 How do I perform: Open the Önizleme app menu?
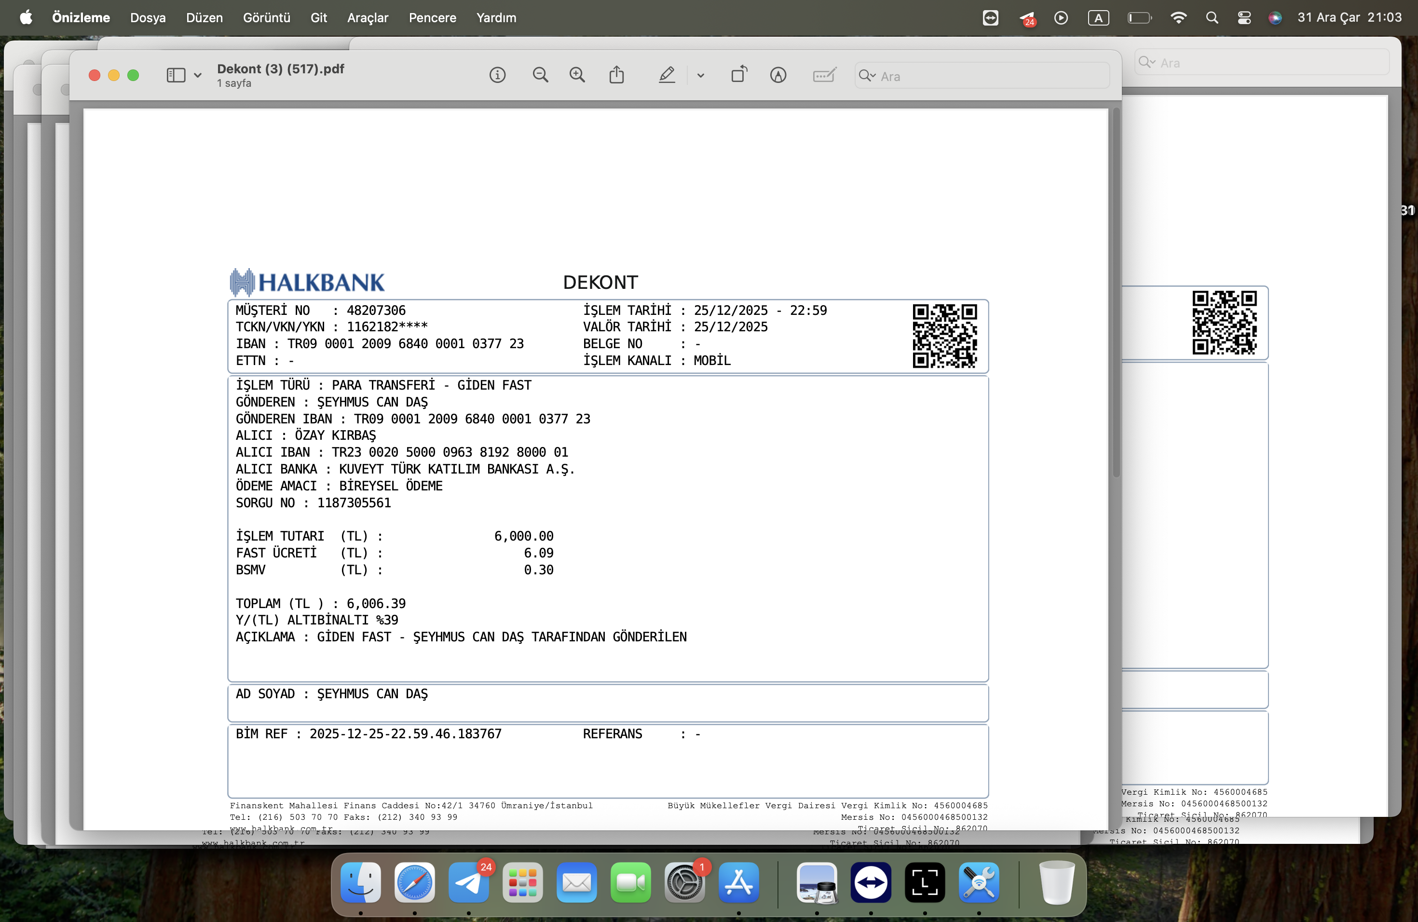81,18
